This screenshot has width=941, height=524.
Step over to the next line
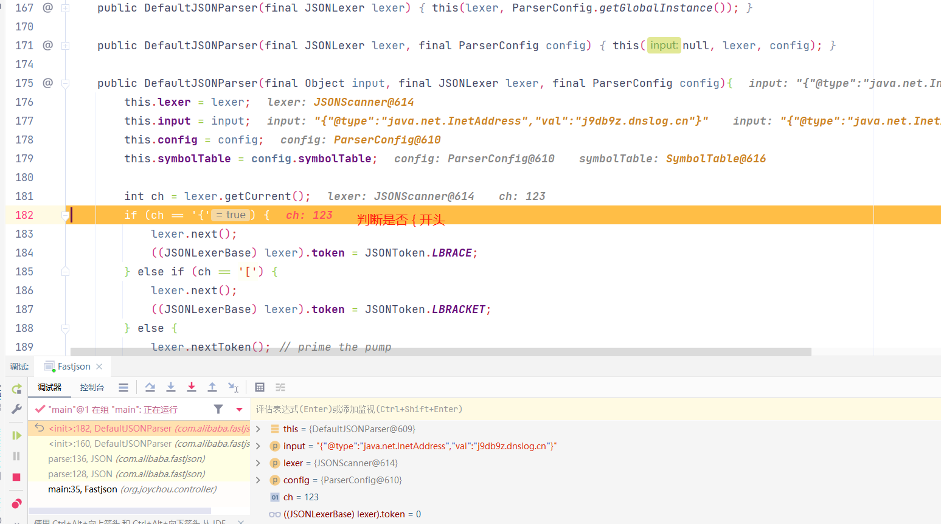[x=150, y=387]
